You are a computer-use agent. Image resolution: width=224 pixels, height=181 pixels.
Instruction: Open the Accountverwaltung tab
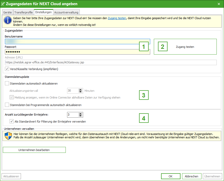66,12
